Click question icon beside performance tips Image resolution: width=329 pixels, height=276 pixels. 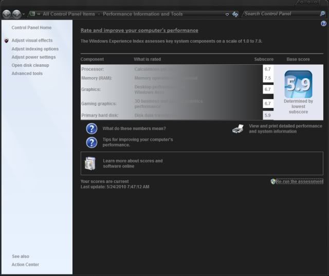(x=92, y=142)
